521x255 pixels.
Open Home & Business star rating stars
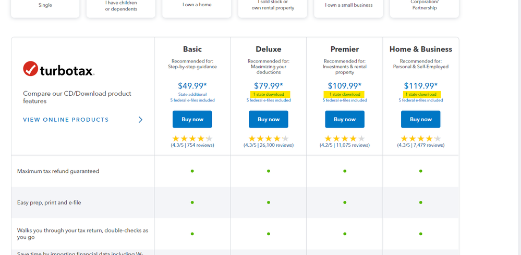pos(421,138)
